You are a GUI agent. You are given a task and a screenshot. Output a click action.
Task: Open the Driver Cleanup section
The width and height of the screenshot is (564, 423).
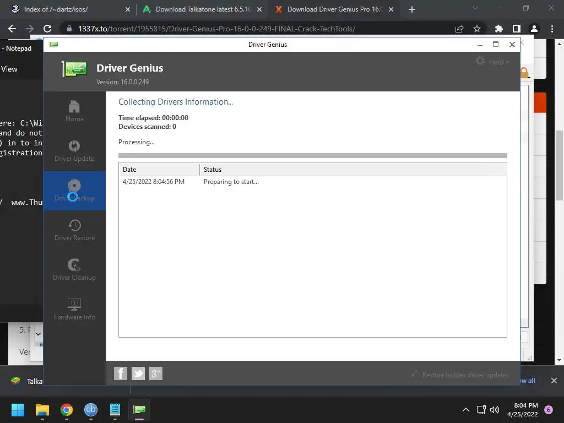(x=74, y=270)
